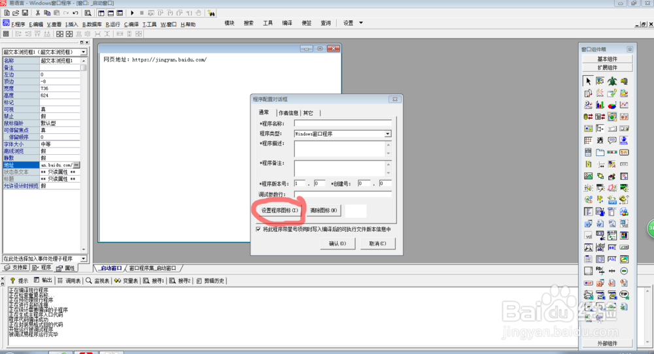Select the bar chart component icon
Viewport: 654px width, 354px height.
tap(600, 105)
